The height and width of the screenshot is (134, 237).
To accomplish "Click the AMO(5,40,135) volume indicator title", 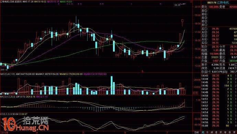I will tap(8, 74).
